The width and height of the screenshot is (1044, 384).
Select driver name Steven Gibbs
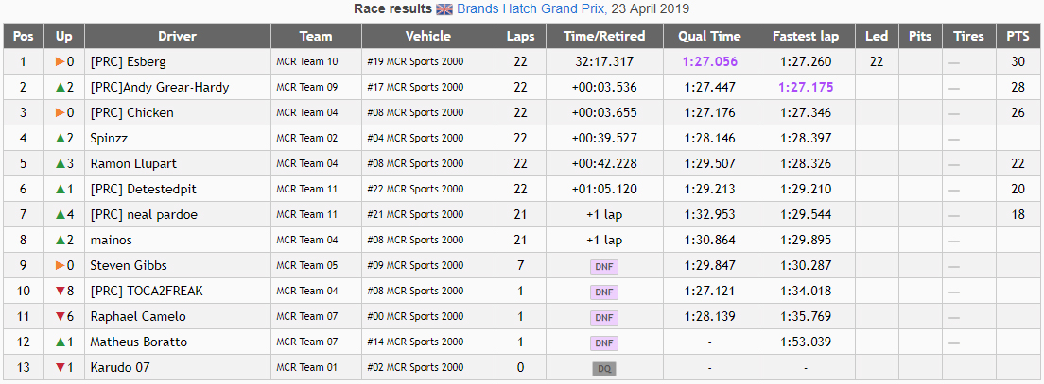pos(129,266)
